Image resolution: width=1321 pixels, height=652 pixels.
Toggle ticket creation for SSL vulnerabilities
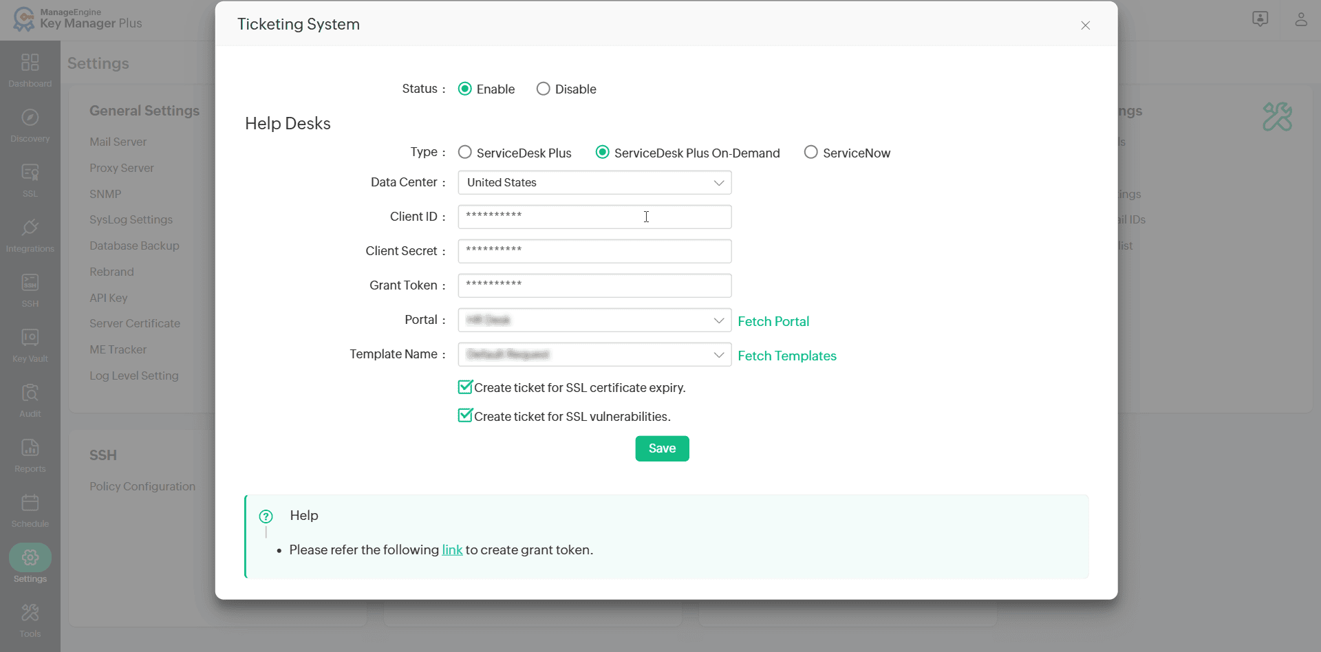(465, 416)
